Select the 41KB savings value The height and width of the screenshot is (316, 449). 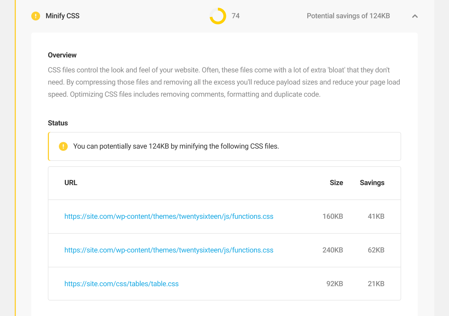pos(376,216)
